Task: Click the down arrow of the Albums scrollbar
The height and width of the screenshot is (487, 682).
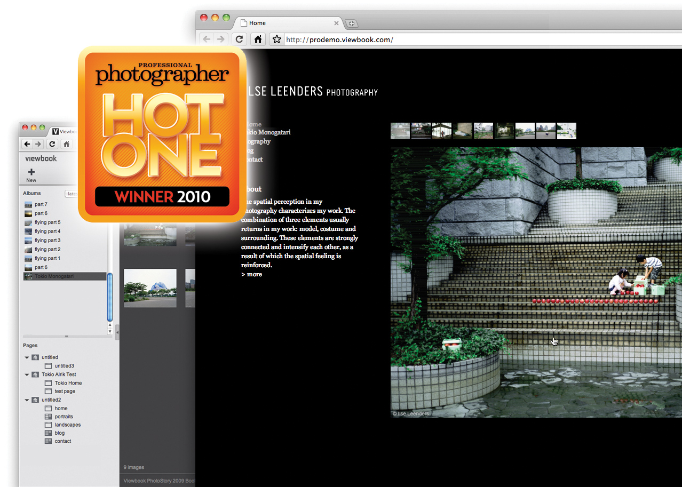Action: [110, 331]
